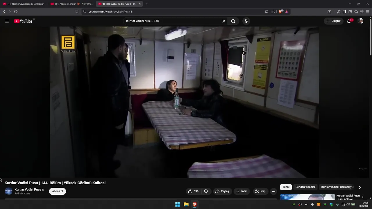Switch to the Alperen Şengün tab
The image size is (372, 209).
[x=71, y=4]
